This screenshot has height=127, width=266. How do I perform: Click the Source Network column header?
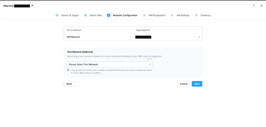click(x=74, y=30)
